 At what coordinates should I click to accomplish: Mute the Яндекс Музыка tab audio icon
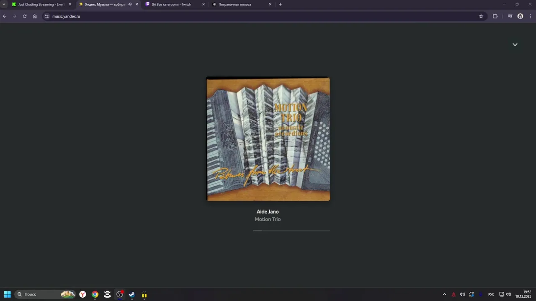coord(130,4)
